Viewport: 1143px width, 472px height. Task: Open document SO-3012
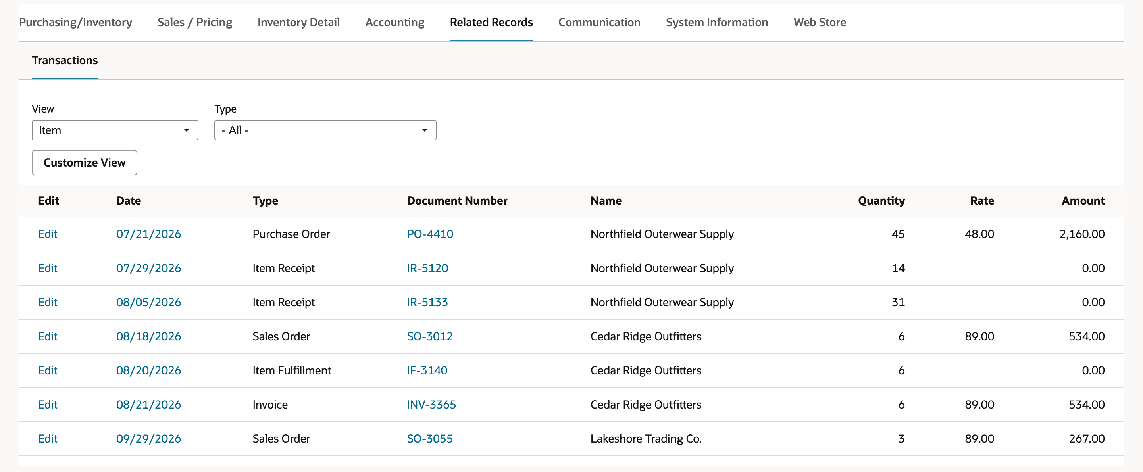click(x=429, y=336)
